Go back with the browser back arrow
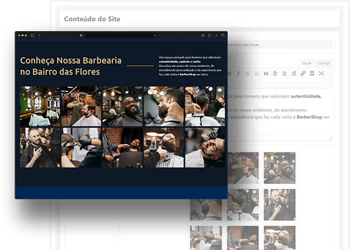358x250 pixels. click(39, 36)
